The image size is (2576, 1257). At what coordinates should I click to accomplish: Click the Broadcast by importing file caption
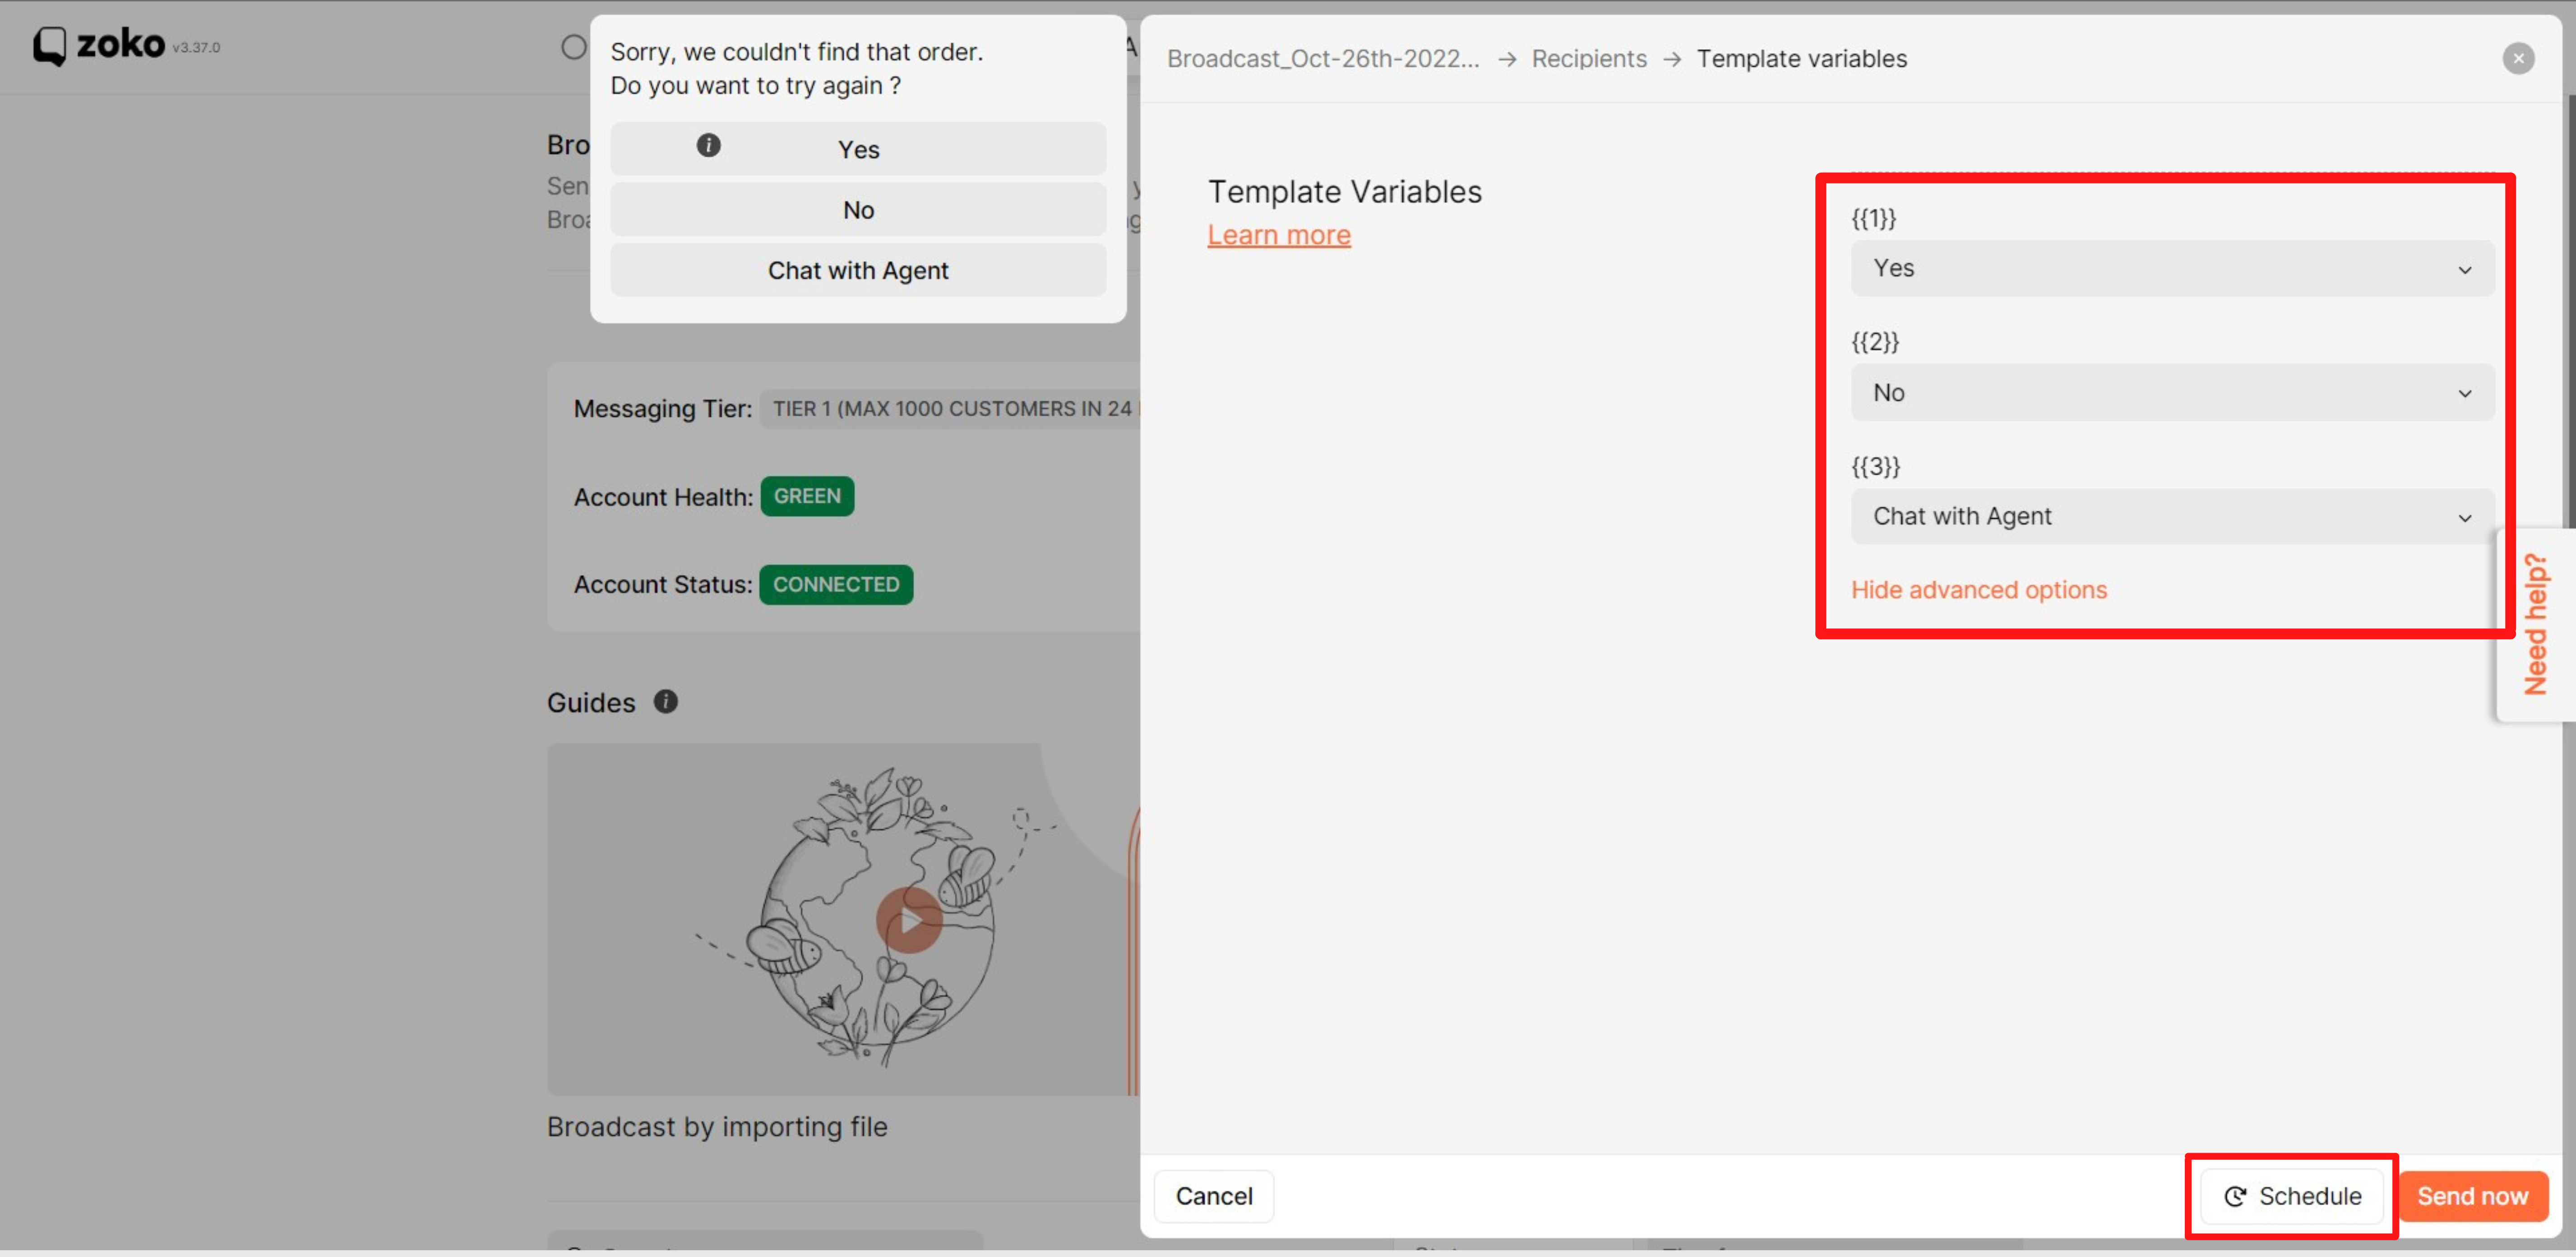(x=716, y=1126)
